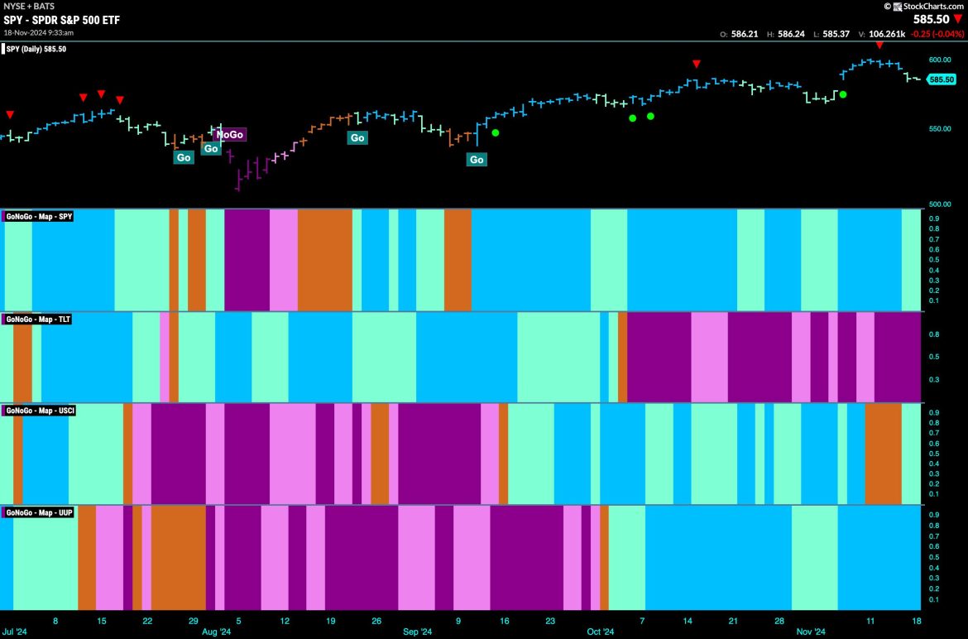Click the cyan 585.50 price tag on axis
The height and width of the screenshot is (639, 968).
(x=942, y=79)
